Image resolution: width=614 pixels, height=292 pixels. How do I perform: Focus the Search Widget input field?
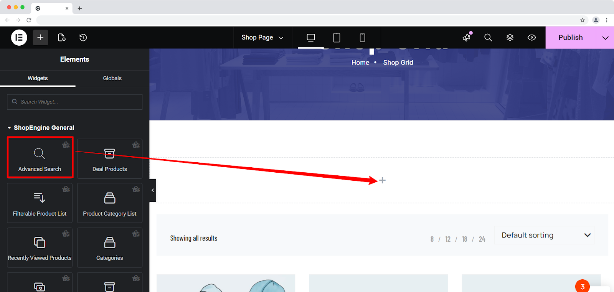click(75, 102)
